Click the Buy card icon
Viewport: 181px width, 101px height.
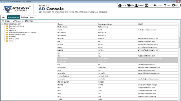[147, 5]
